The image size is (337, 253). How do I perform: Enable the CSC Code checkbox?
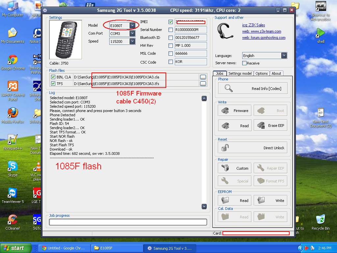[x=171, y=62]
